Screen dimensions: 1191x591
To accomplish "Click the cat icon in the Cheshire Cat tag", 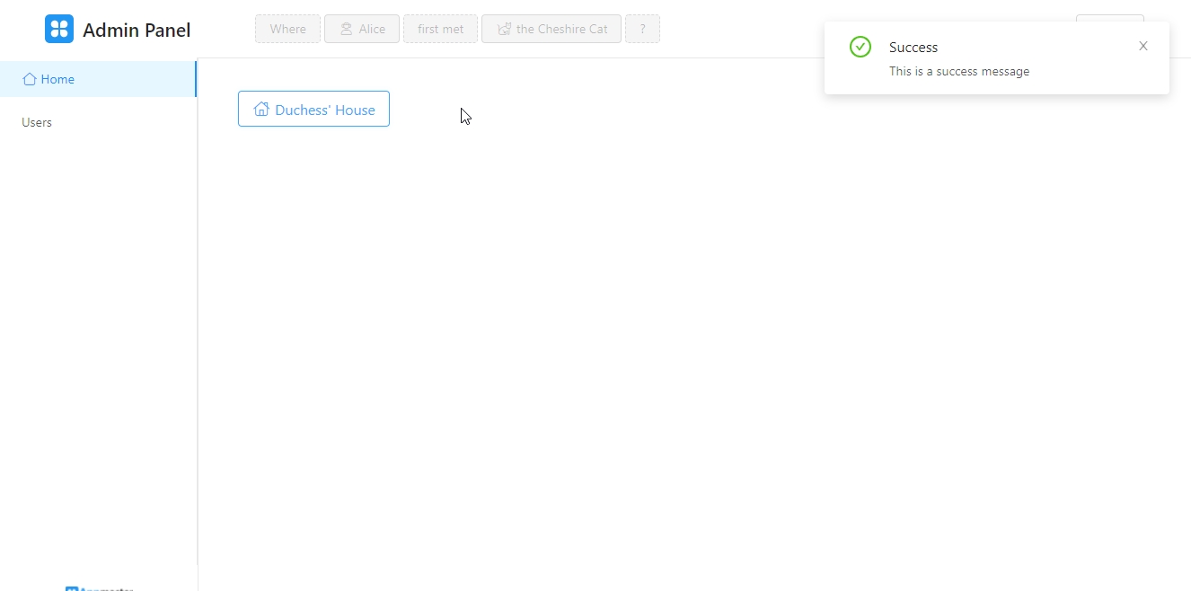I will 504,29.
